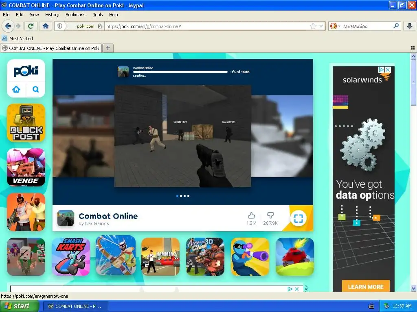
Task: Click LEARN MORE in solarwinds ad
Action: tap(366, 286)
